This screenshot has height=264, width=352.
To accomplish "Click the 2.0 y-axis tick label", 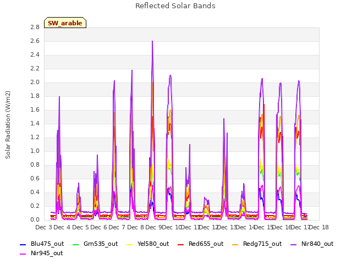I will tap(35, 82).
